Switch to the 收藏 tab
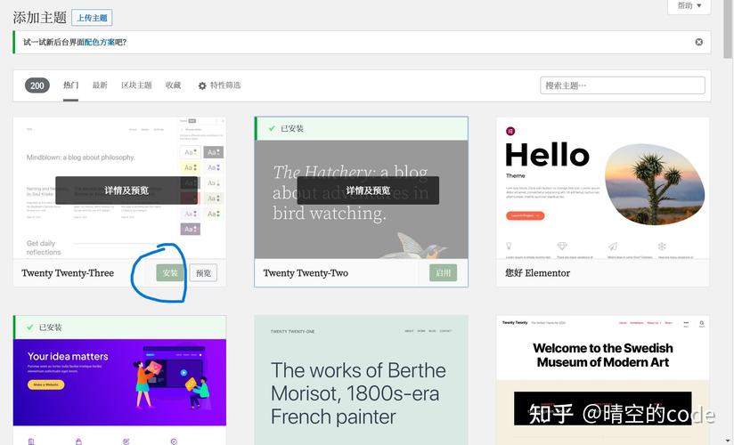 pos(173,85)
